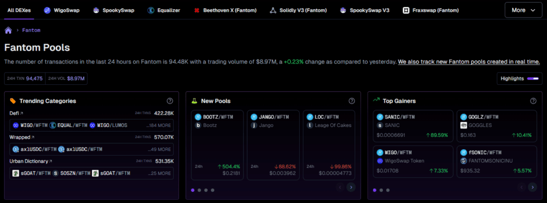Image resolution: width=547 pixels, height=203 pixels.
Task: Click Urban Dictionary external arrow icon
Action: pyautogui.click(x=51, y=161)
